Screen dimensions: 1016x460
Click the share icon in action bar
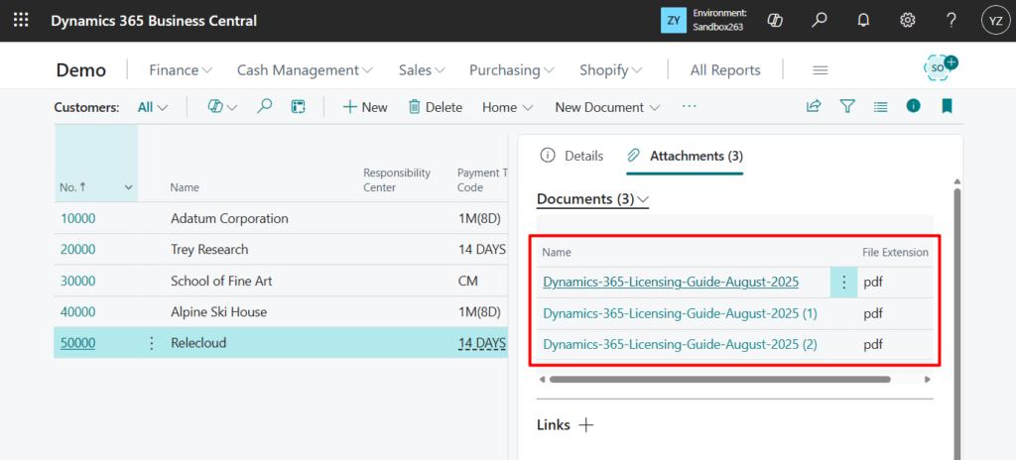tap(814, 106)
